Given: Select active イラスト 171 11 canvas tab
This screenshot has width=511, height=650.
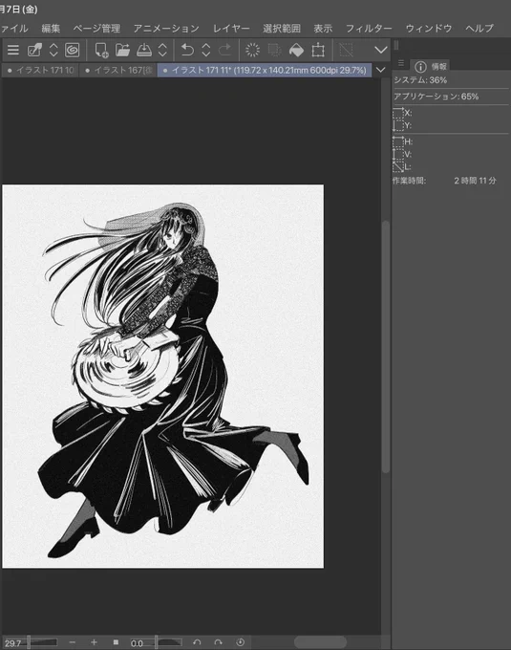Looking at the screenshot, I should (265, 70).
